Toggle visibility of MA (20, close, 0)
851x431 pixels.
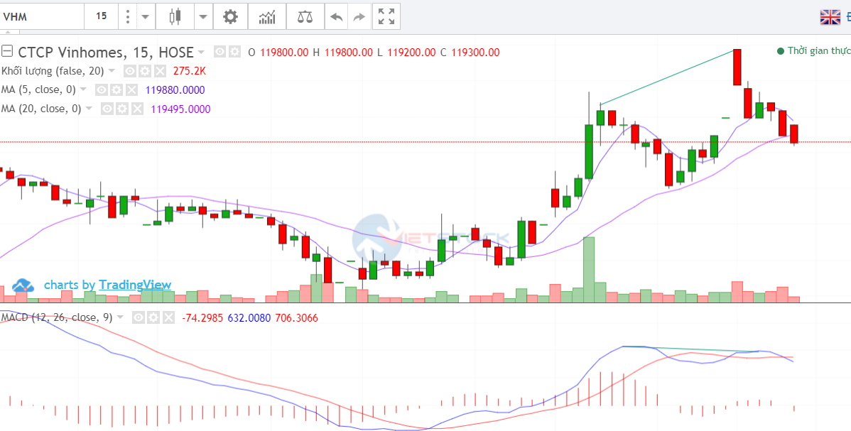107,109
